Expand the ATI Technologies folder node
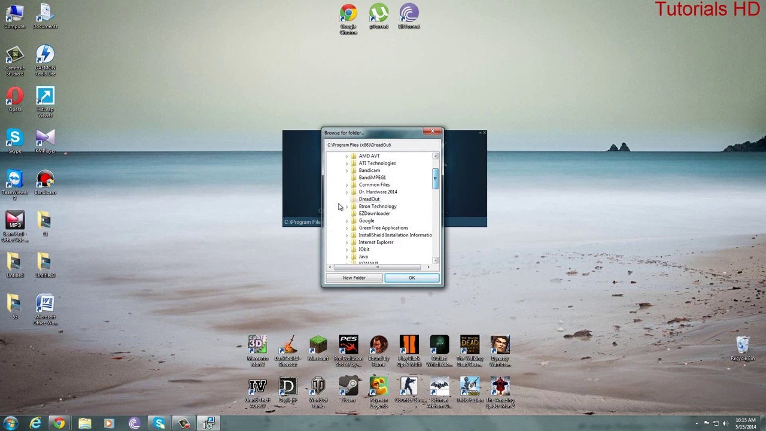 (x=346, y=163)
